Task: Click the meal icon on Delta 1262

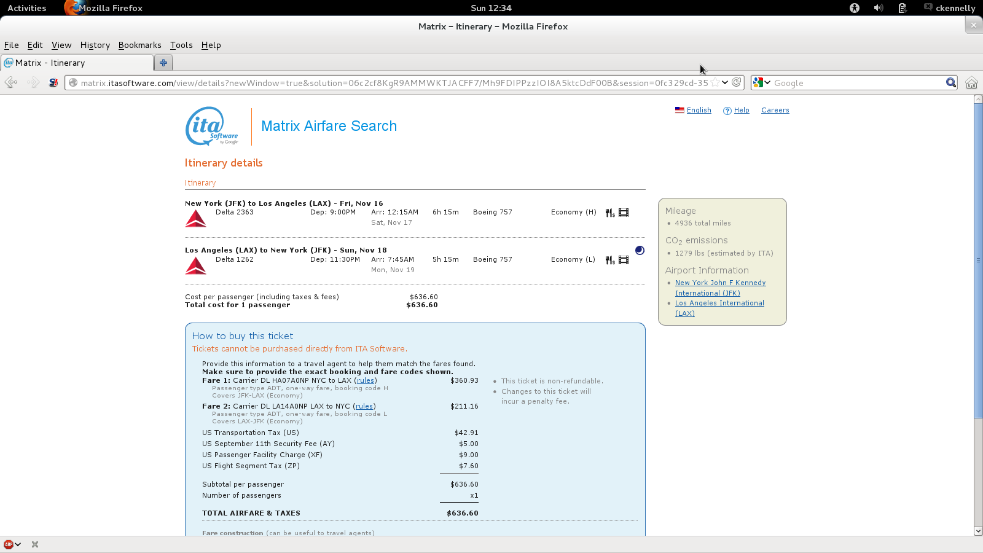Action: pyautogui.click(x=610, y=260)
